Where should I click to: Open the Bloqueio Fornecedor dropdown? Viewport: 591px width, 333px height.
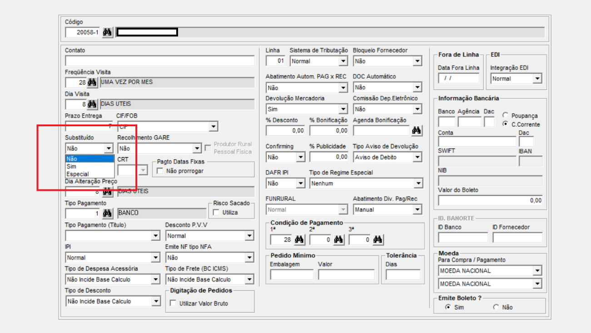pos(417,61)
